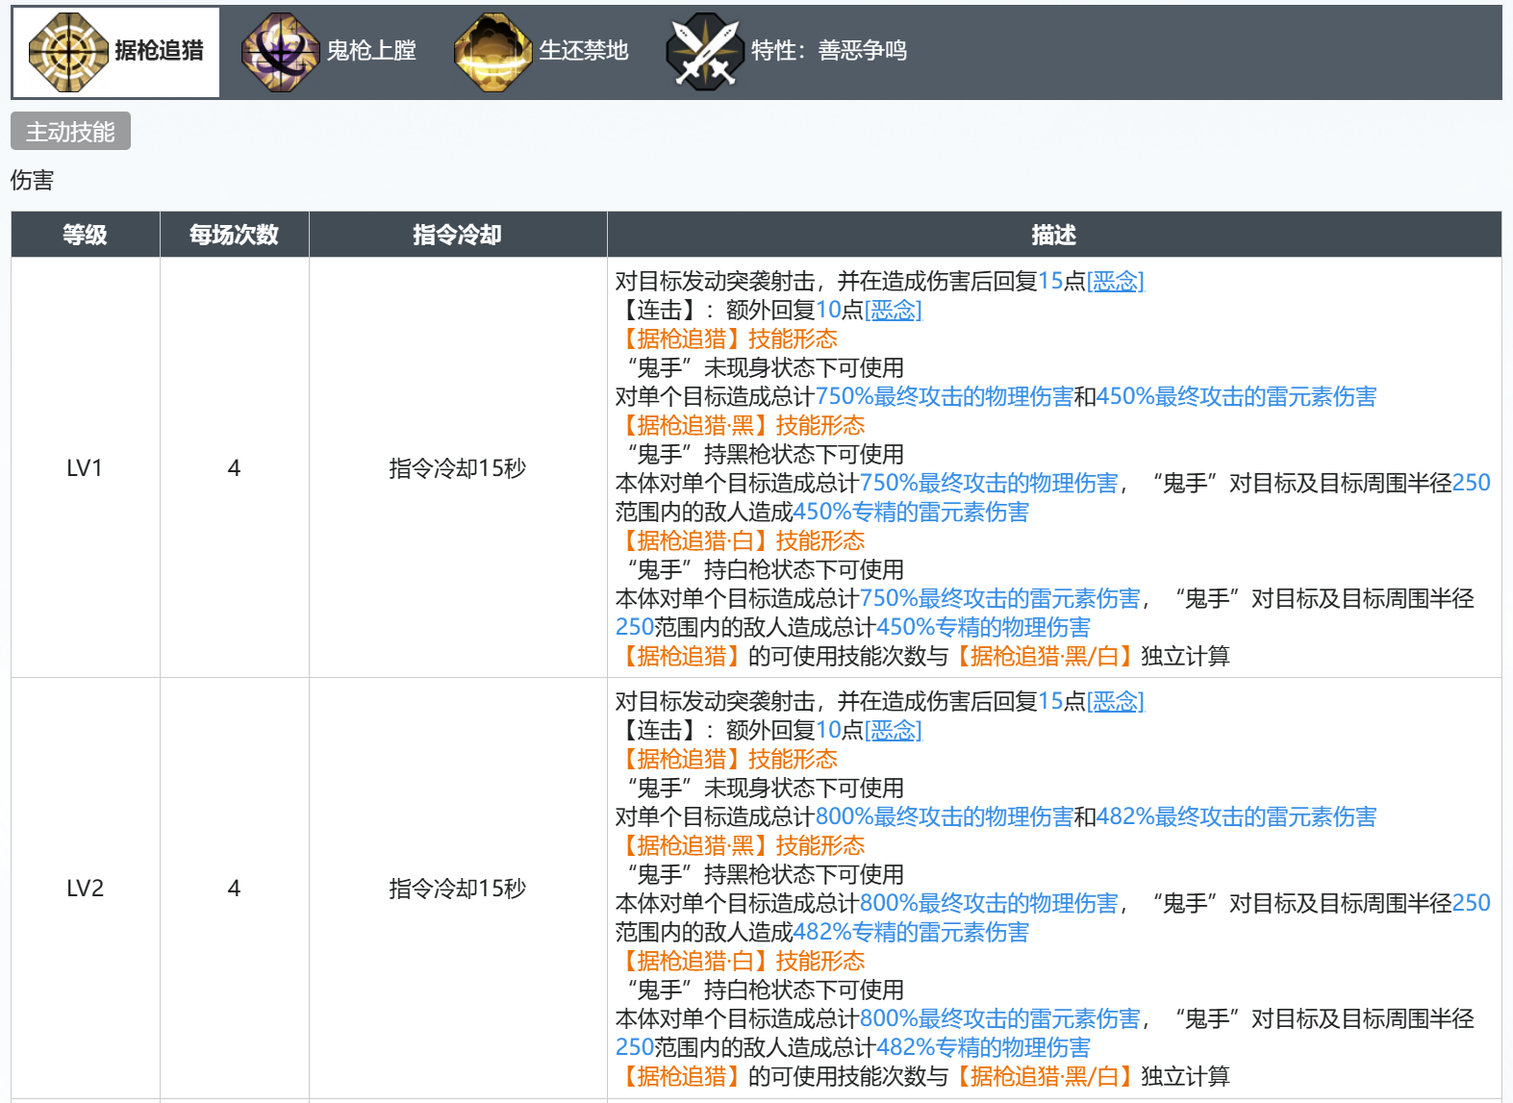The width and height of the screenshot is (1513, 1103).
Task: Click the 恶念 link after 连击 in LV2
Action: (x=893, y=730)
